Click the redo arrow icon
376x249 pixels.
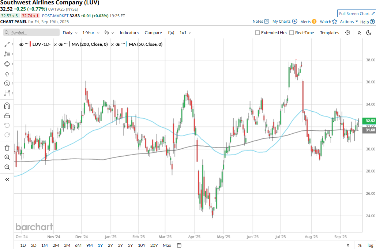pos(7,135)
